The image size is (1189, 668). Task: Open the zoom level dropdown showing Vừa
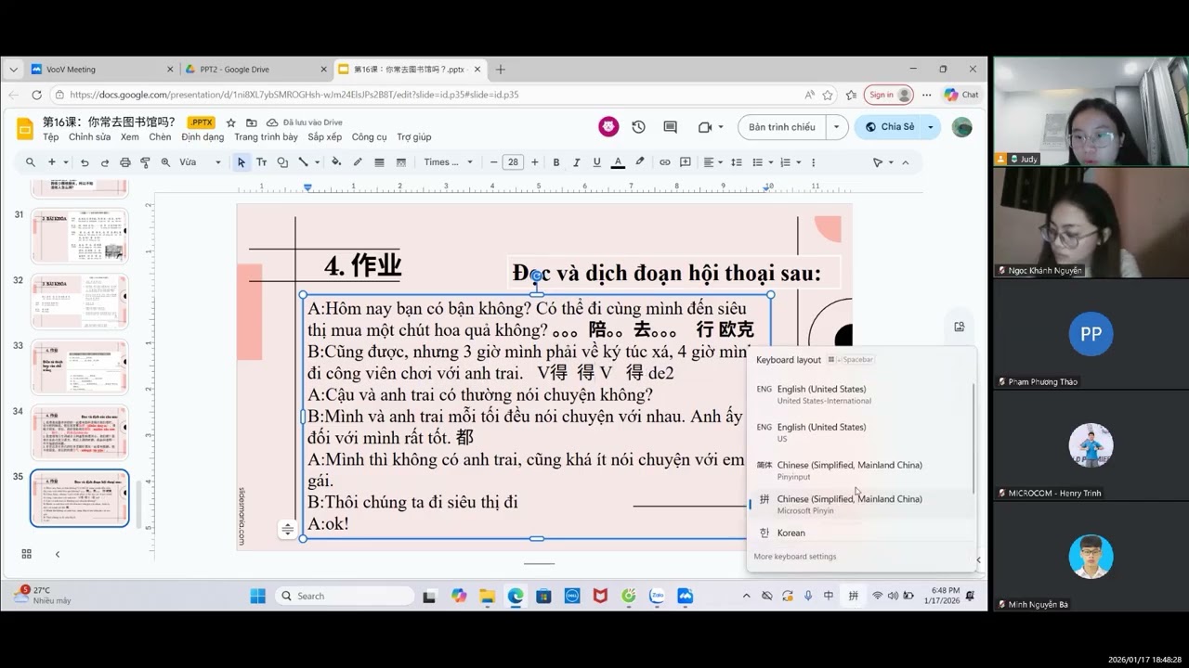pos(201,162)
